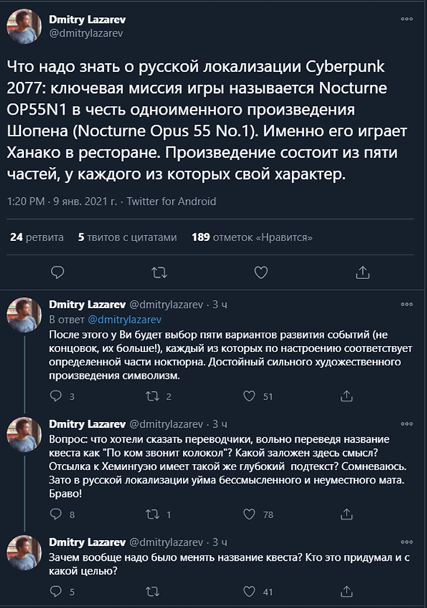
Task: Share the last reply tweet
Action: [346, 591]
